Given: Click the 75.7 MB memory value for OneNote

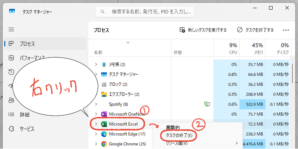Looking at the screenshot, I should tap(256, 114).
